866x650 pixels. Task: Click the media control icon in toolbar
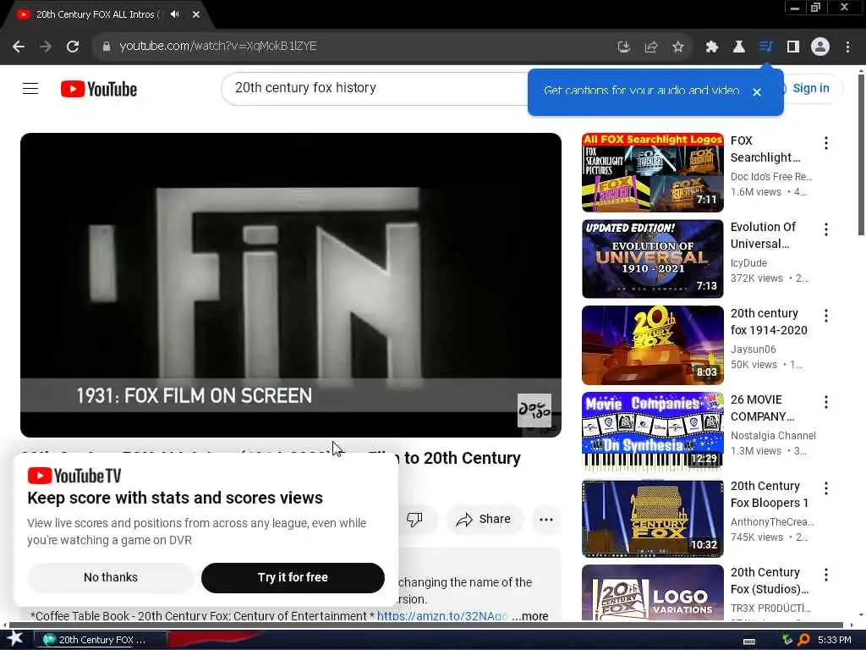click(x=765, y=47)
